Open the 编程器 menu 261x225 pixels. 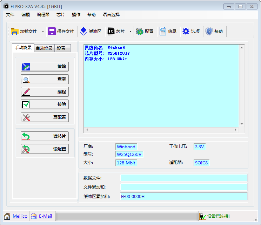tap(43, 14)
